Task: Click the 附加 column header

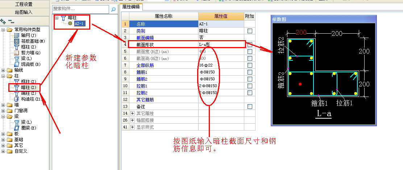Action: click(250, 16)
